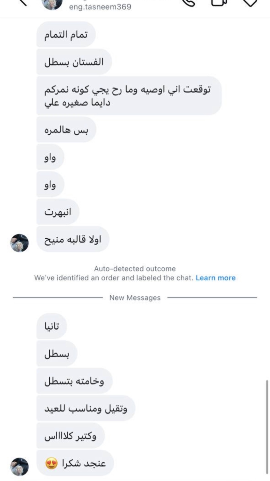Tap the 'وخامته بتسطل' message
Viewport: 270px width, 481px height.
[74, 381]
